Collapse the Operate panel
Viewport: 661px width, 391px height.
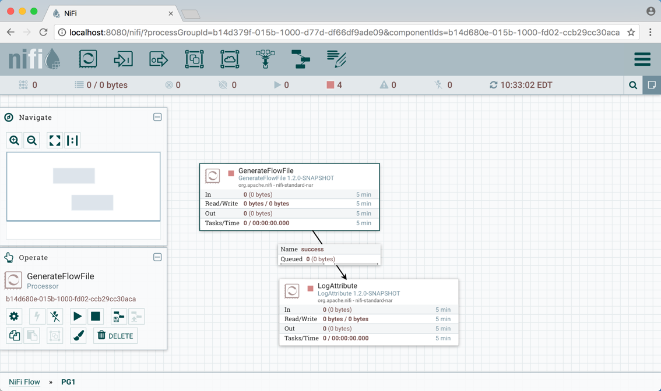click(157, 257)
